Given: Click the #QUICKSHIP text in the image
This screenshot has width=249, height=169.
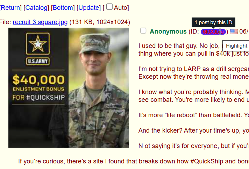Looking at the screenshot, I should click(45, 97).
